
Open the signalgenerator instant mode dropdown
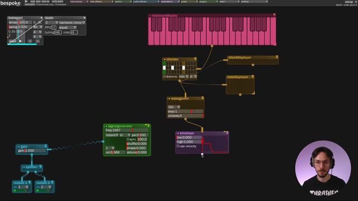pos(112,135)
